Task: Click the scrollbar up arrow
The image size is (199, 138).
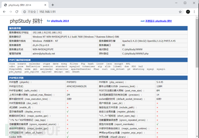Action: [197, 17]
